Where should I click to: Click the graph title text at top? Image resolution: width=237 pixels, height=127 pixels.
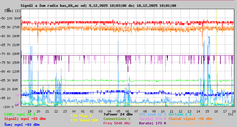[x=98, y=6]
